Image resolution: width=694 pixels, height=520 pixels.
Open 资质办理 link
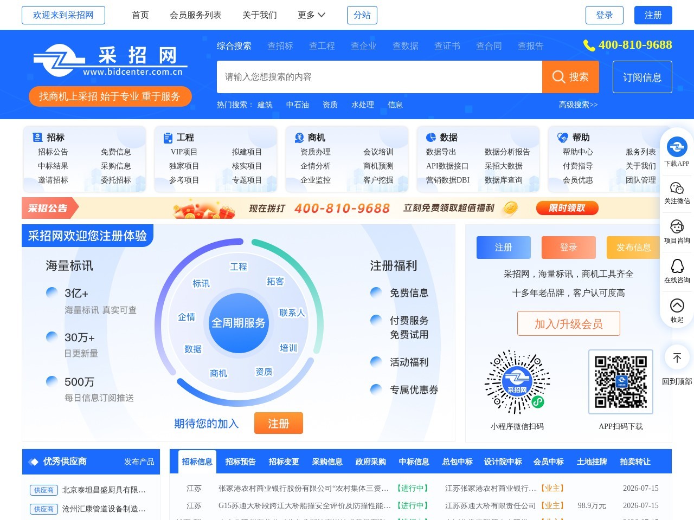[316, 152]
